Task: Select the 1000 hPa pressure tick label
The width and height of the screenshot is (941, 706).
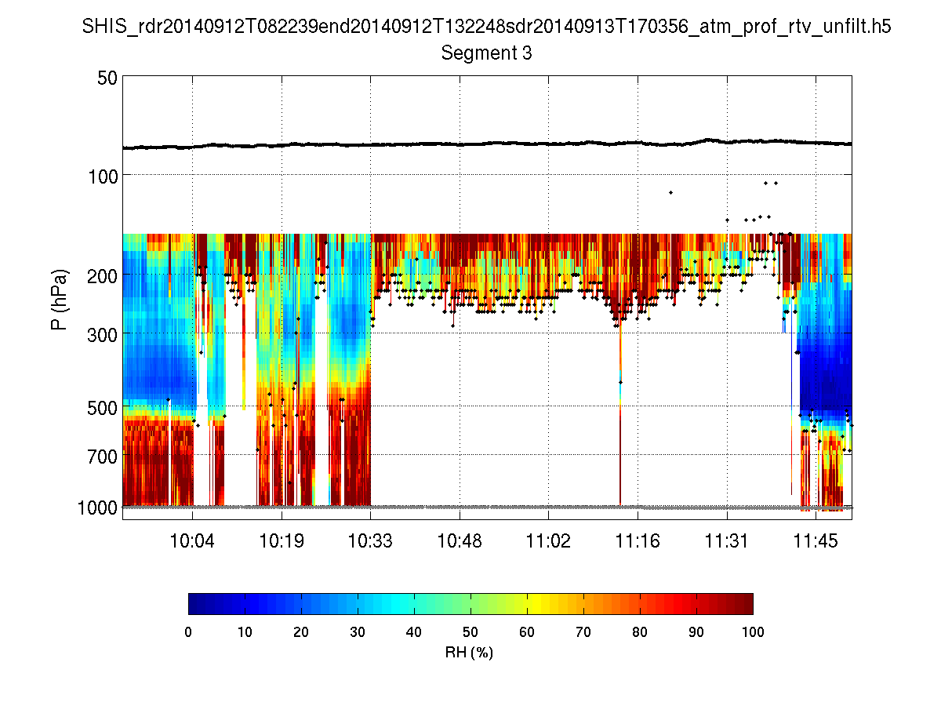Action: click(x=98, y=508)
